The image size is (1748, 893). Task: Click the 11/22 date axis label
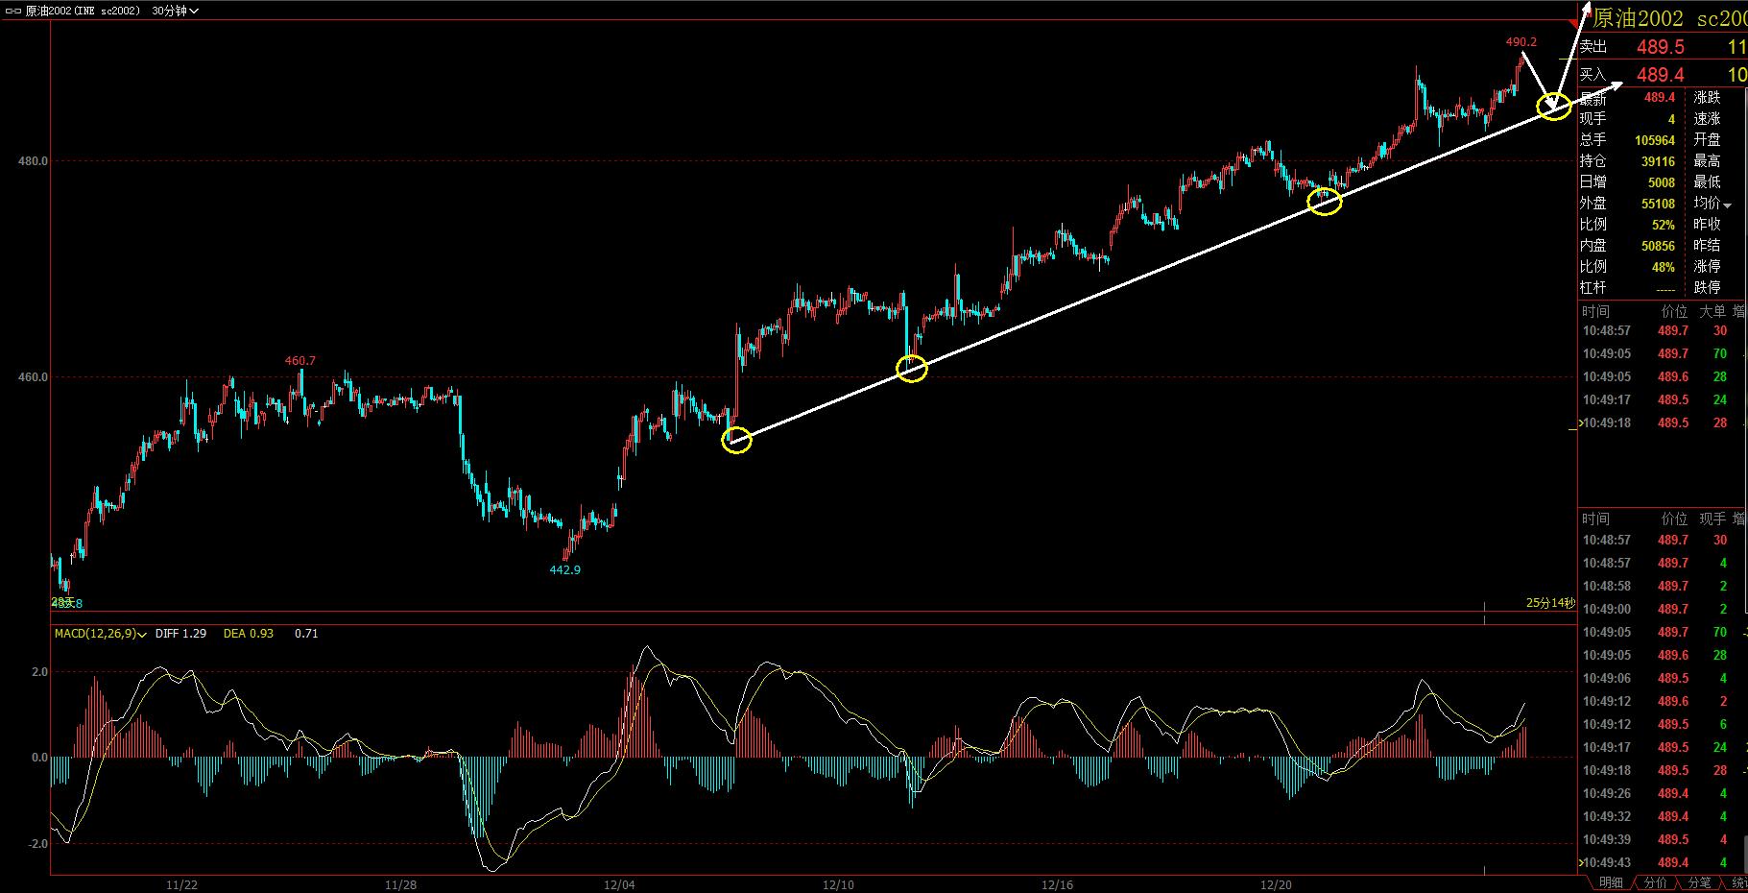pyautogui.click(x=182, y=884)
